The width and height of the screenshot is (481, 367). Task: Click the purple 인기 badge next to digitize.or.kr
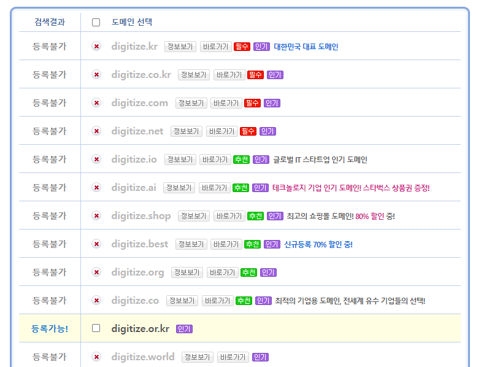point(184,329)
